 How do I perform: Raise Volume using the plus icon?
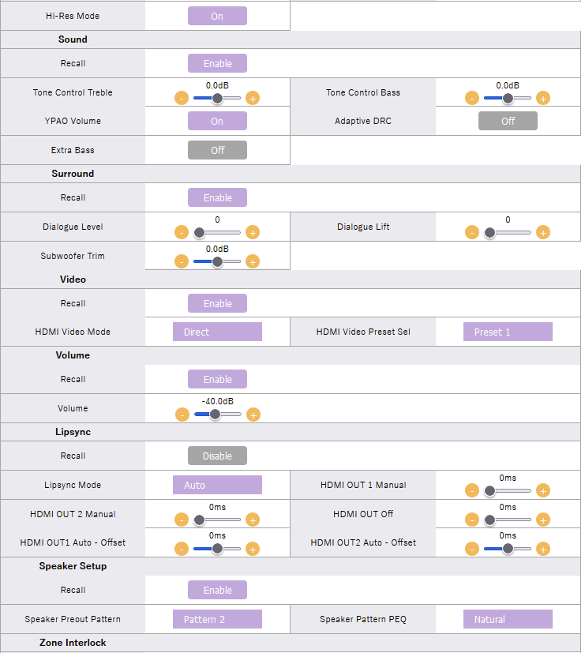click(x=253, y=415)
